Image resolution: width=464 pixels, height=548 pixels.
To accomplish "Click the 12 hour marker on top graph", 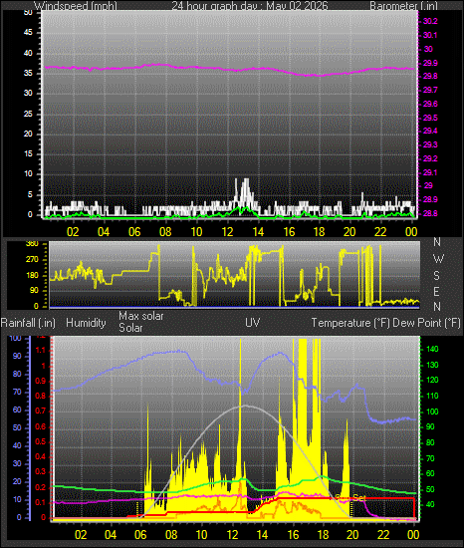I will (227, 232).
